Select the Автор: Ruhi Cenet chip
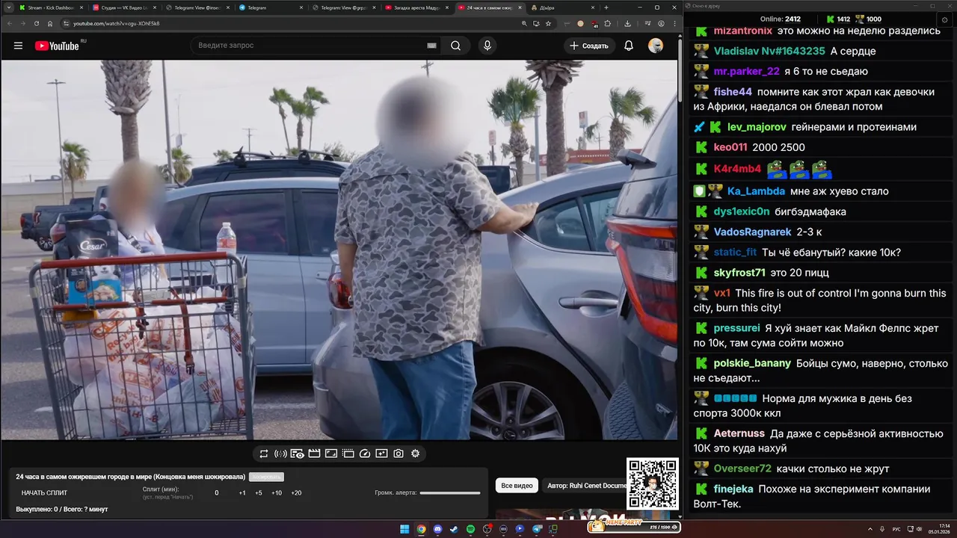 tap(586, 486)
